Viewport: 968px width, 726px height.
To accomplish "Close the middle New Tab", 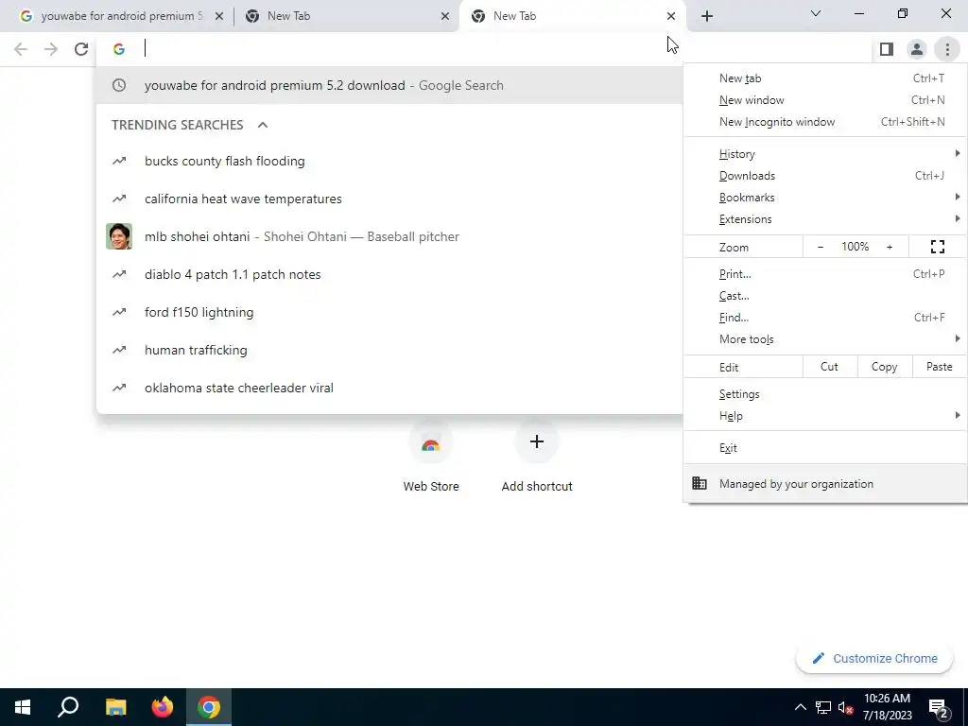I will (x=445, y=16).
